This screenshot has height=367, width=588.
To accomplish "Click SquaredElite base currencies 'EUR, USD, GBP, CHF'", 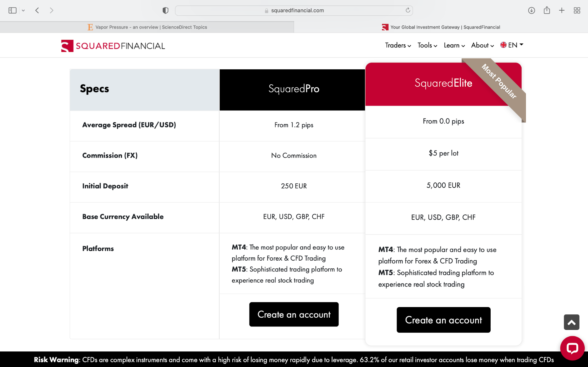I will [443, 217].
